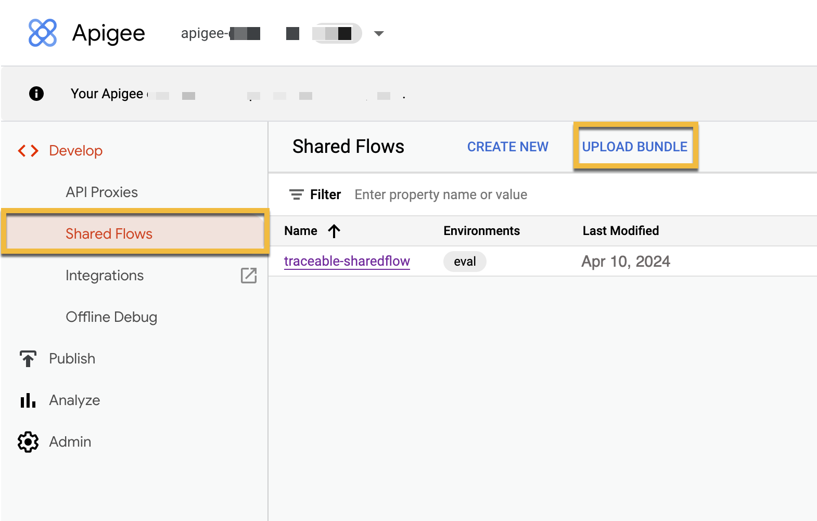Click the ascending sort arrow next to Name
Image resolution: width=817 pixels, height=521 pixels.
point(334,231)
